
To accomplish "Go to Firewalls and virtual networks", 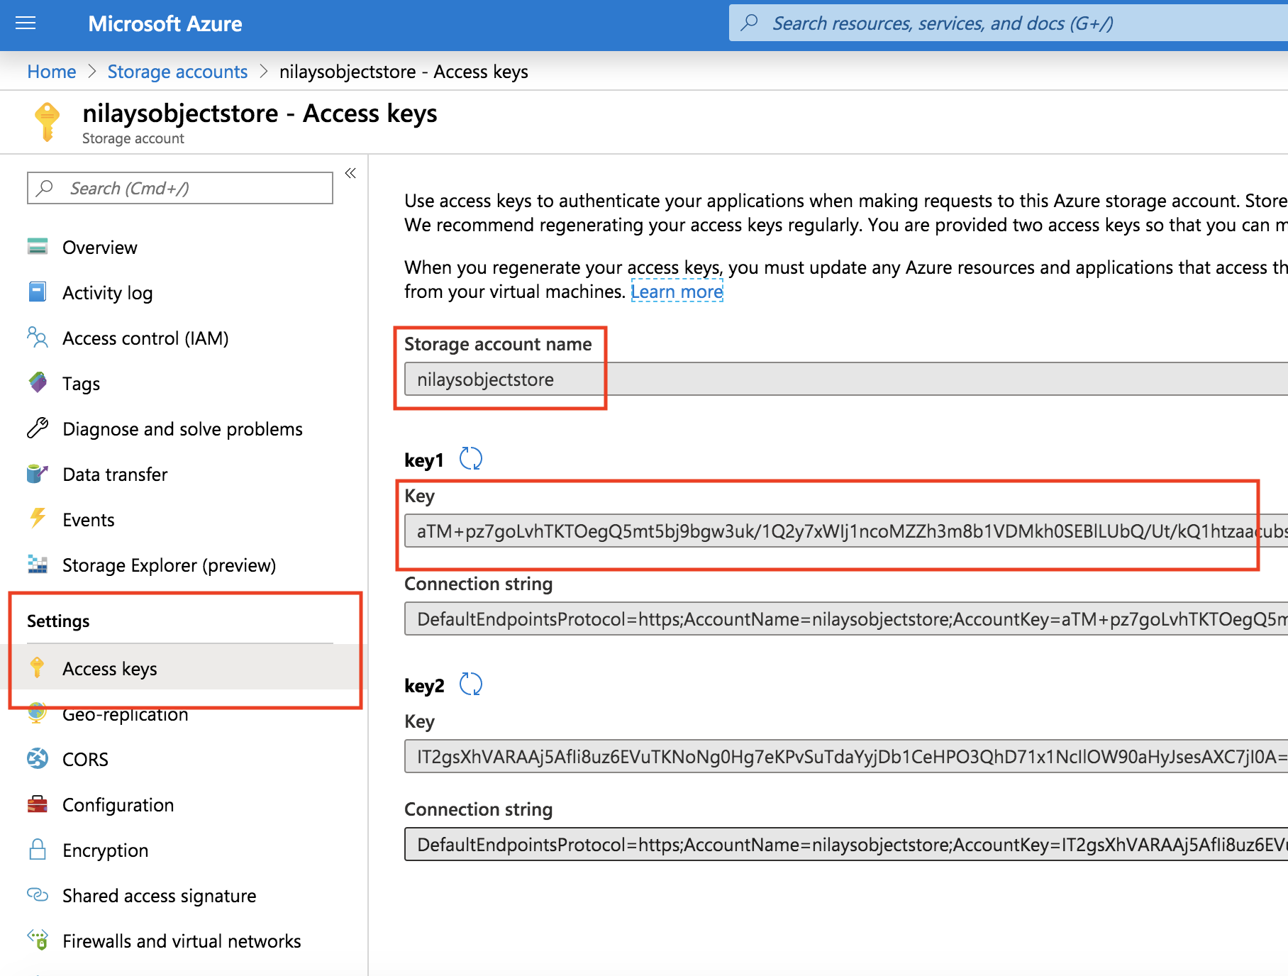I will (x=182, y=941).
